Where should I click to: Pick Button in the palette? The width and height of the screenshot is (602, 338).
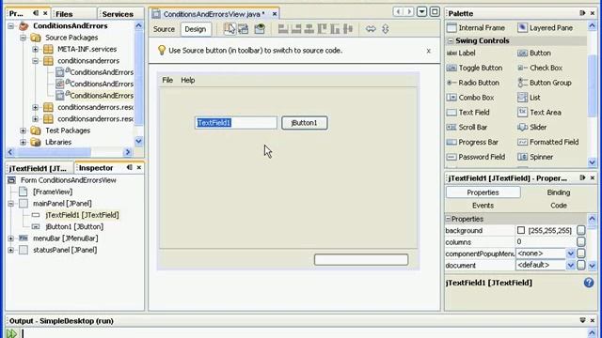(534, 53)
